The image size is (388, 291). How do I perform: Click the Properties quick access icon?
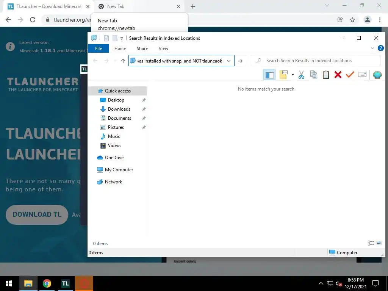pyautogui.click(x=106, y=38)
